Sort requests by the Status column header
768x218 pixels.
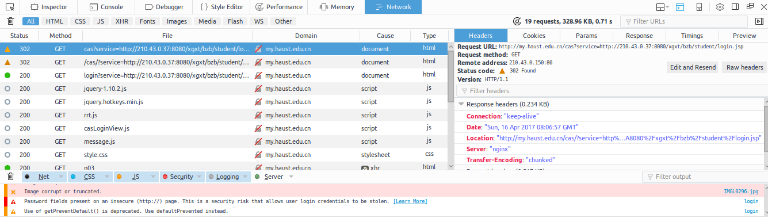point(19,36)
